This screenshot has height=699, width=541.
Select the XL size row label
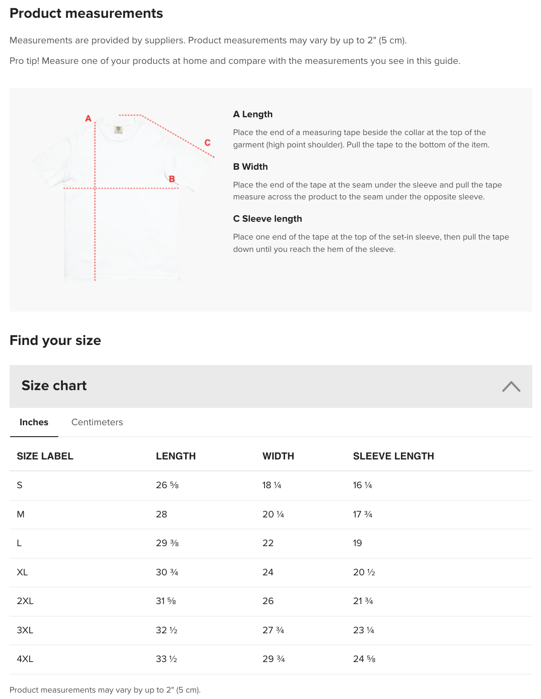pos(22,572)
